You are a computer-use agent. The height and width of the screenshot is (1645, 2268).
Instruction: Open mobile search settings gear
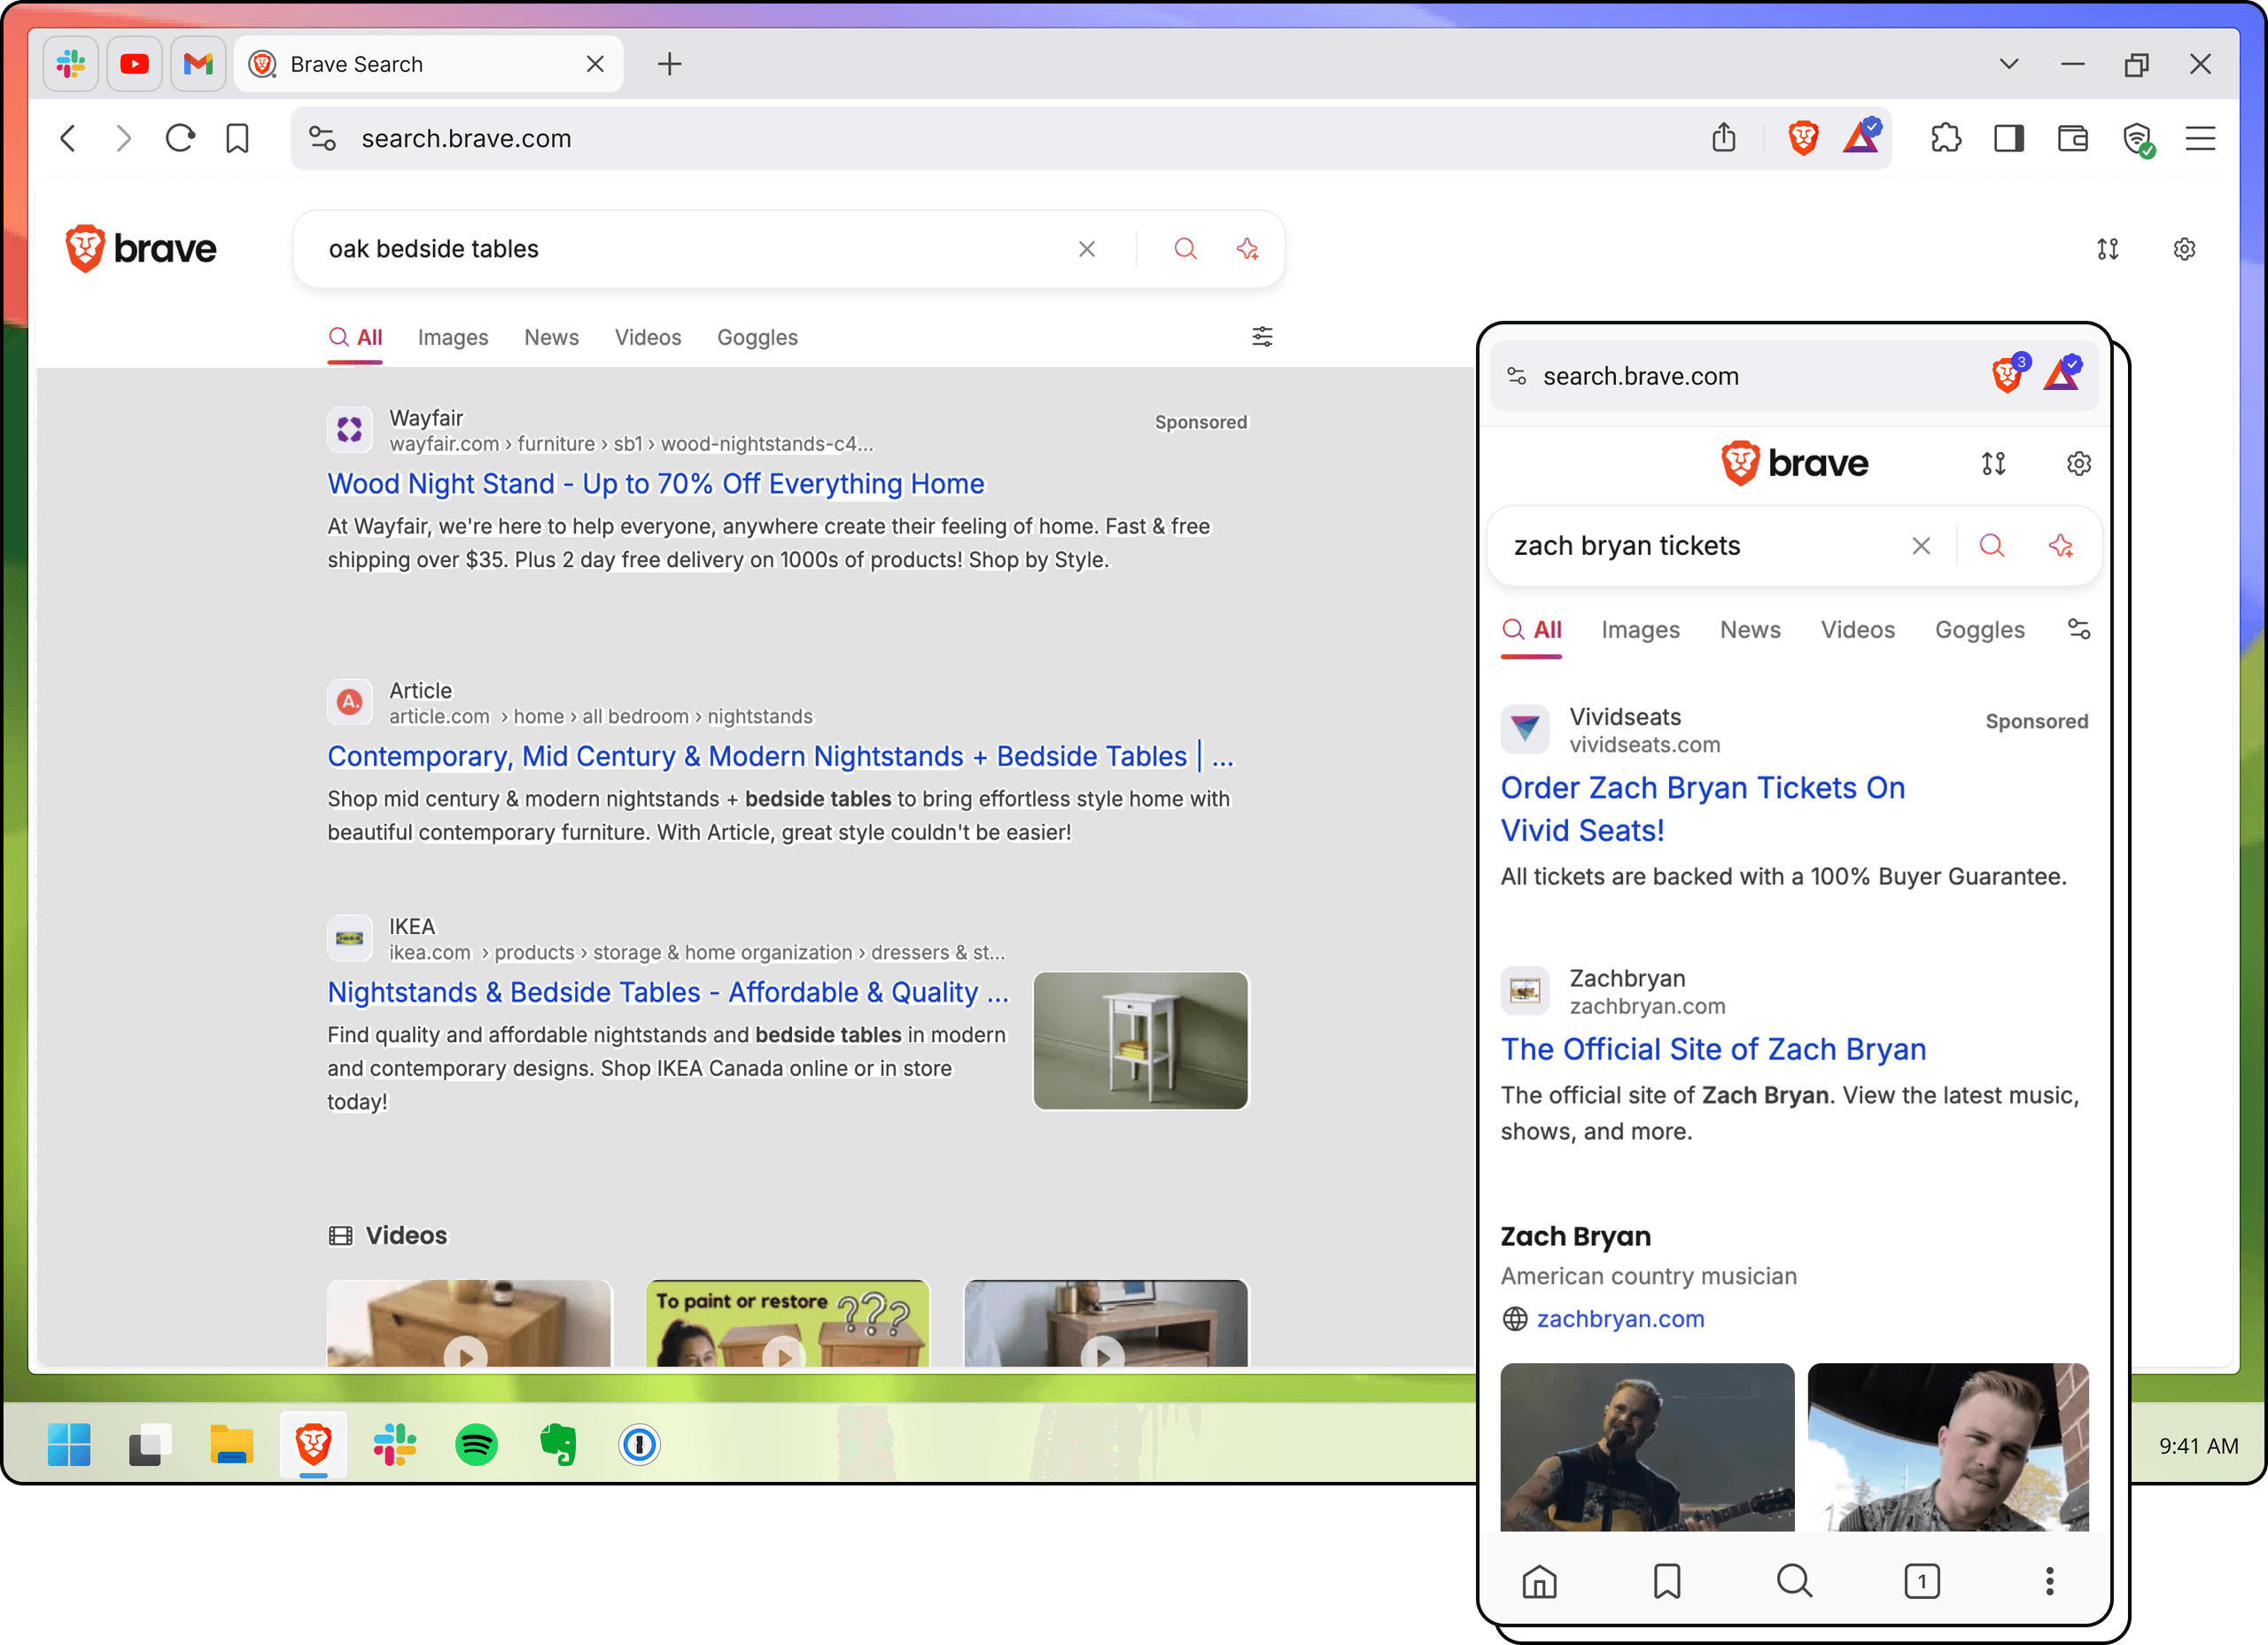pos(2079,464)
